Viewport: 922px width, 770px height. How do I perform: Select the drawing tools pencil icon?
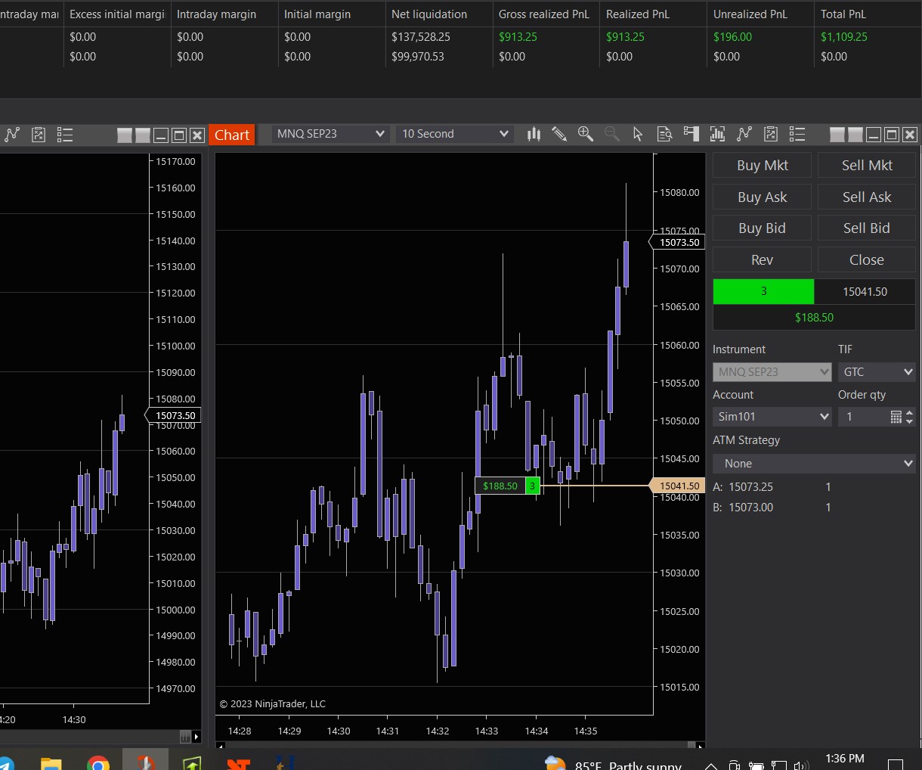[x=559, y=134]
